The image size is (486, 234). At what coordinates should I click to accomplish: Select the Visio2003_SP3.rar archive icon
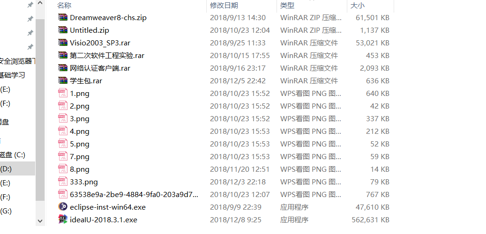click(63, 43)
